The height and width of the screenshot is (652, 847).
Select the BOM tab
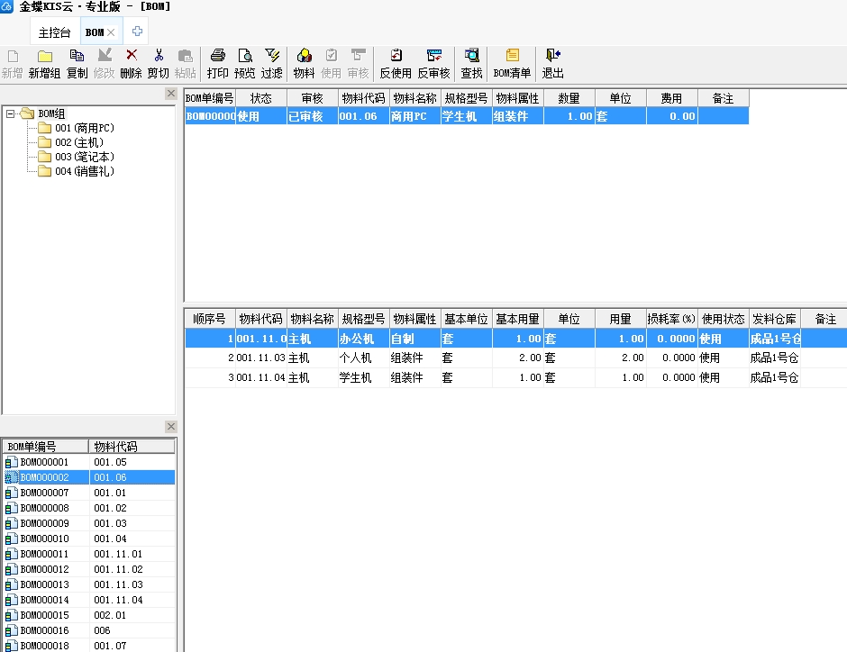tap(95, 32)
